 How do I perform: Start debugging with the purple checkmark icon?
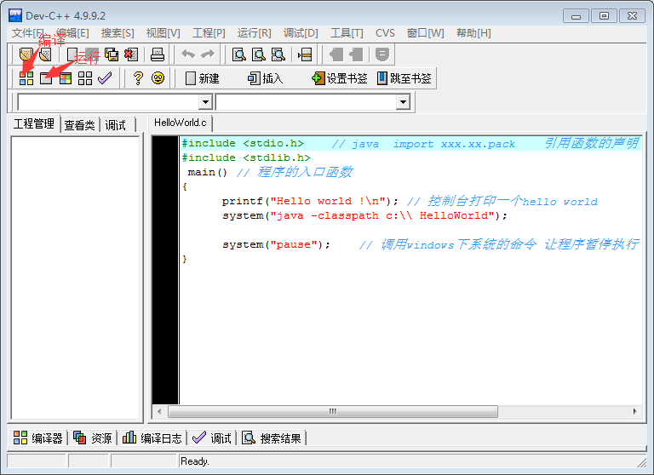(105, 78)
